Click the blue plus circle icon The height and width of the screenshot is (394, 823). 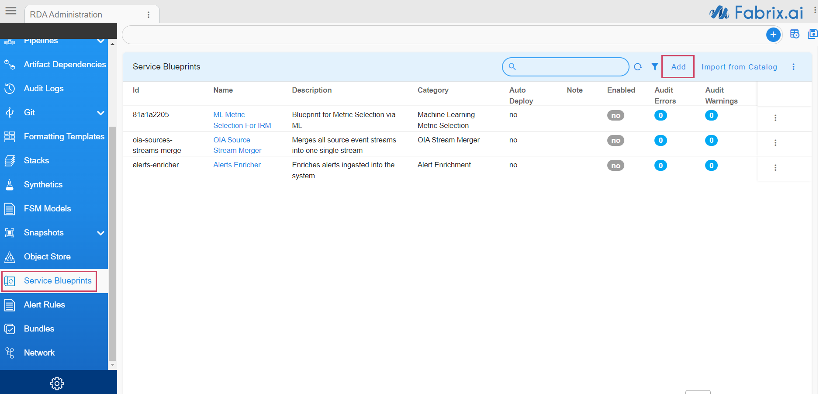[773, 35]
